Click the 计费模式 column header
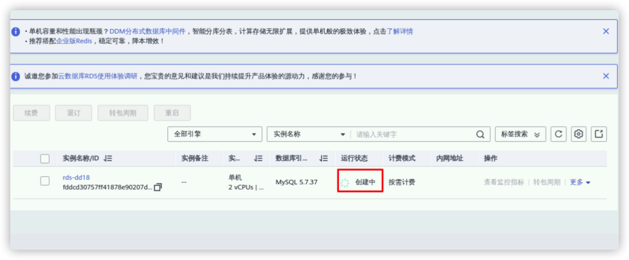 (402, 158)
